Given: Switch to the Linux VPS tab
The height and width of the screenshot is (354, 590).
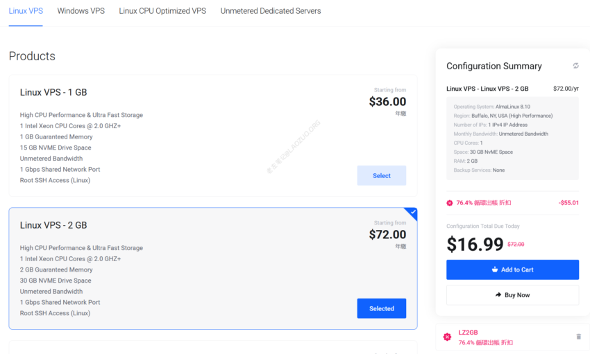Looking at the screenshot, I should [26, 11].
